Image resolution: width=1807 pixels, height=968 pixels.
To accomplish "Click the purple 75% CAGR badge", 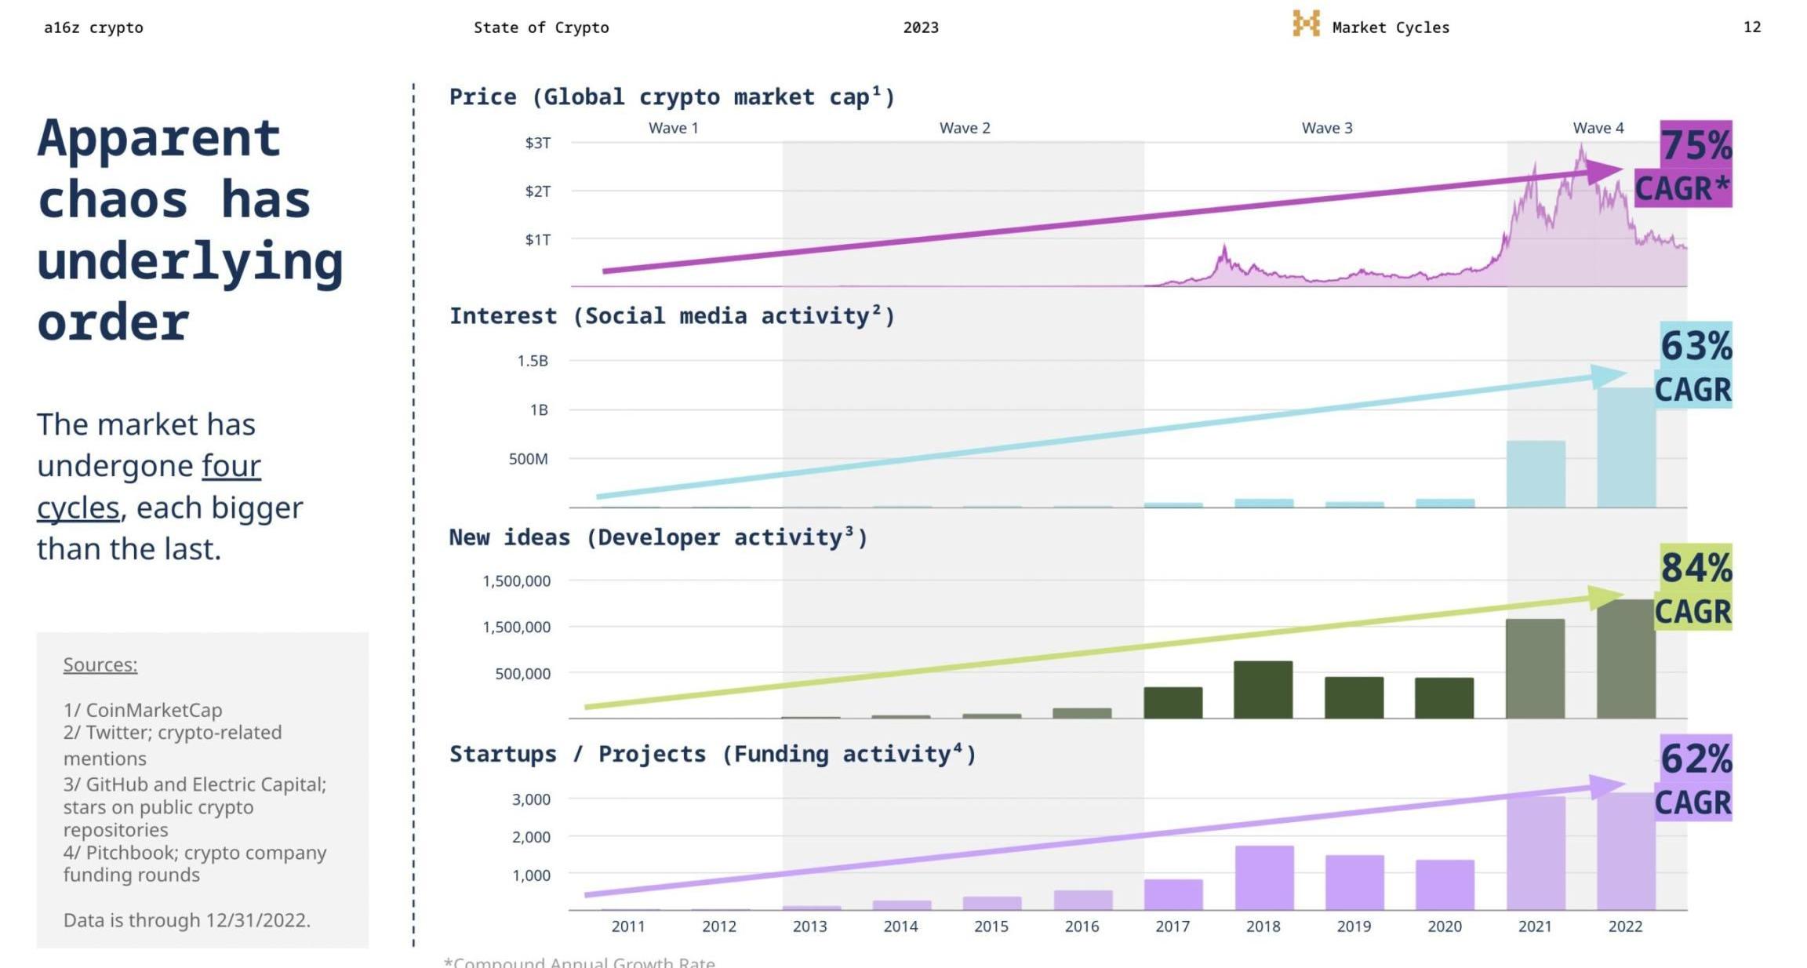I will tap(1694, 163).
